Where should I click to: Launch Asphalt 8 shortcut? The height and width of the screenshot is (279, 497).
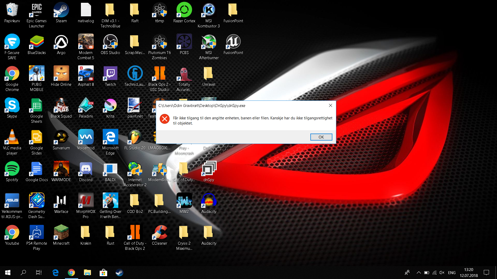click(86, 76)
